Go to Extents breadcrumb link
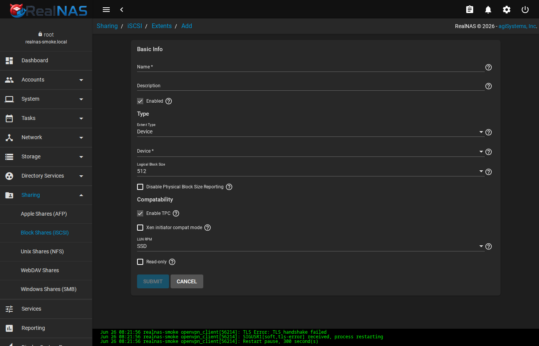 (162, 26)
